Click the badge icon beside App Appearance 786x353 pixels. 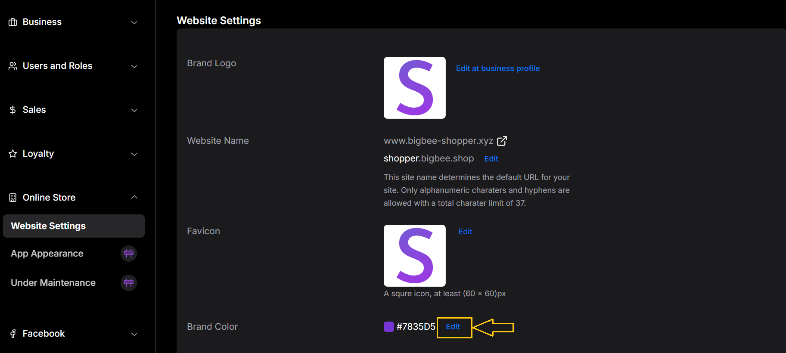[129, 253]
